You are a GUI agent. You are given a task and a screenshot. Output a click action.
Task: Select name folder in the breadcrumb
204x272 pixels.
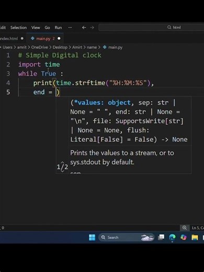[92, 47]
